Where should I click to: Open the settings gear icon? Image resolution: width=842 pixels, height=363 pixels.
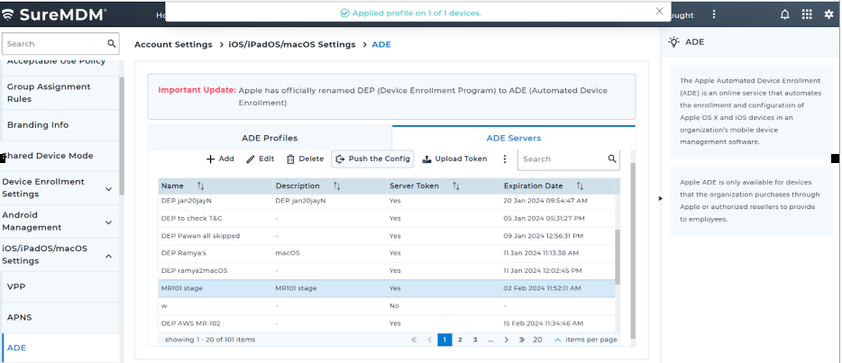pos(828,15)
